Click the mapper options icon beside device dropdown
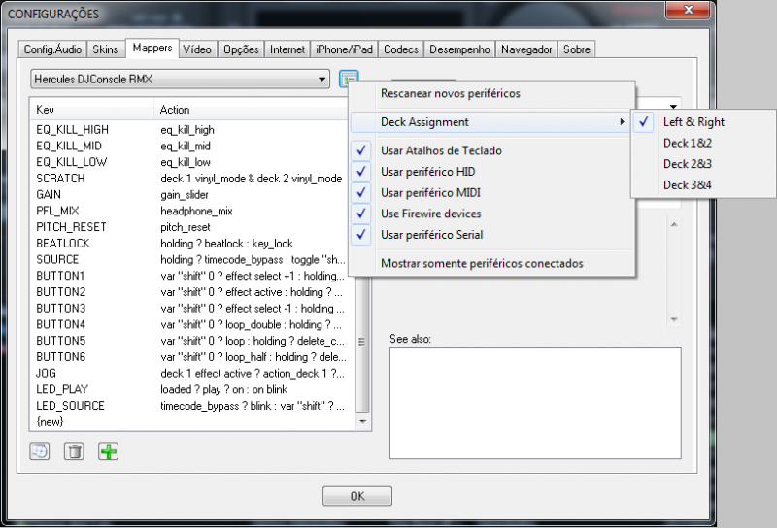This screenshot has width=777, height=528. click(350, 79)
